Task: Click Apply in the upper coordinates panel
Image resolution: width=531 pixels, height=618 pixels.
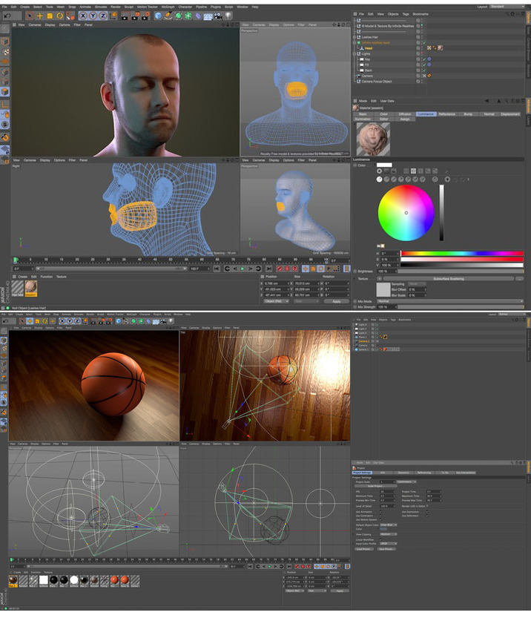Action: coord(336,301)
